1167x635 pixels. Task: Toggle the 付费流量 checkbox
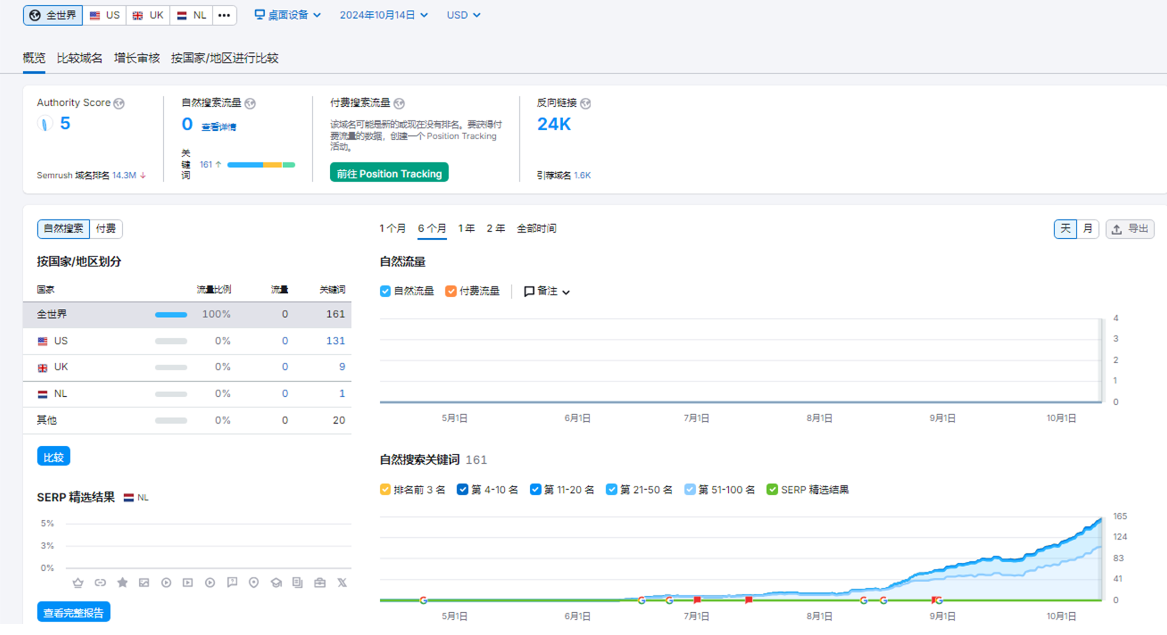pos(451,291)
